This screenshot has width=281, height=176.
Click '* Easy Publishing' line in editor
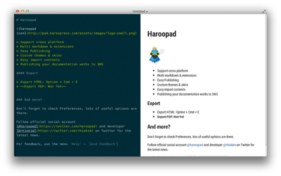point(33,51)
